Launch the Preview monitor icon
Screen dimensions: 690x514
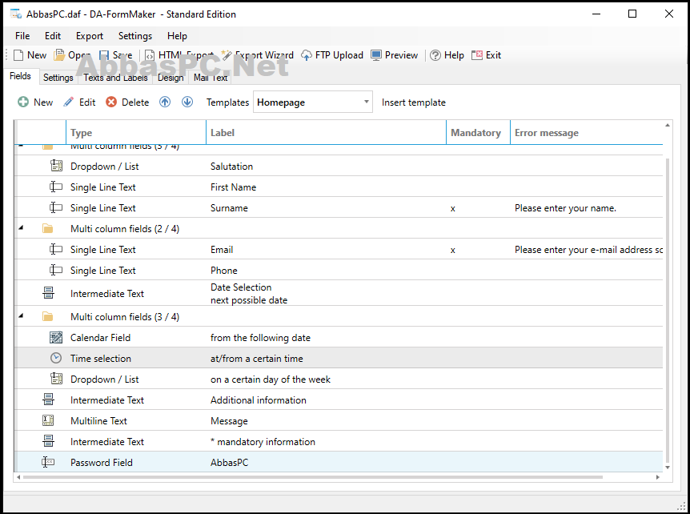[376, 55]
